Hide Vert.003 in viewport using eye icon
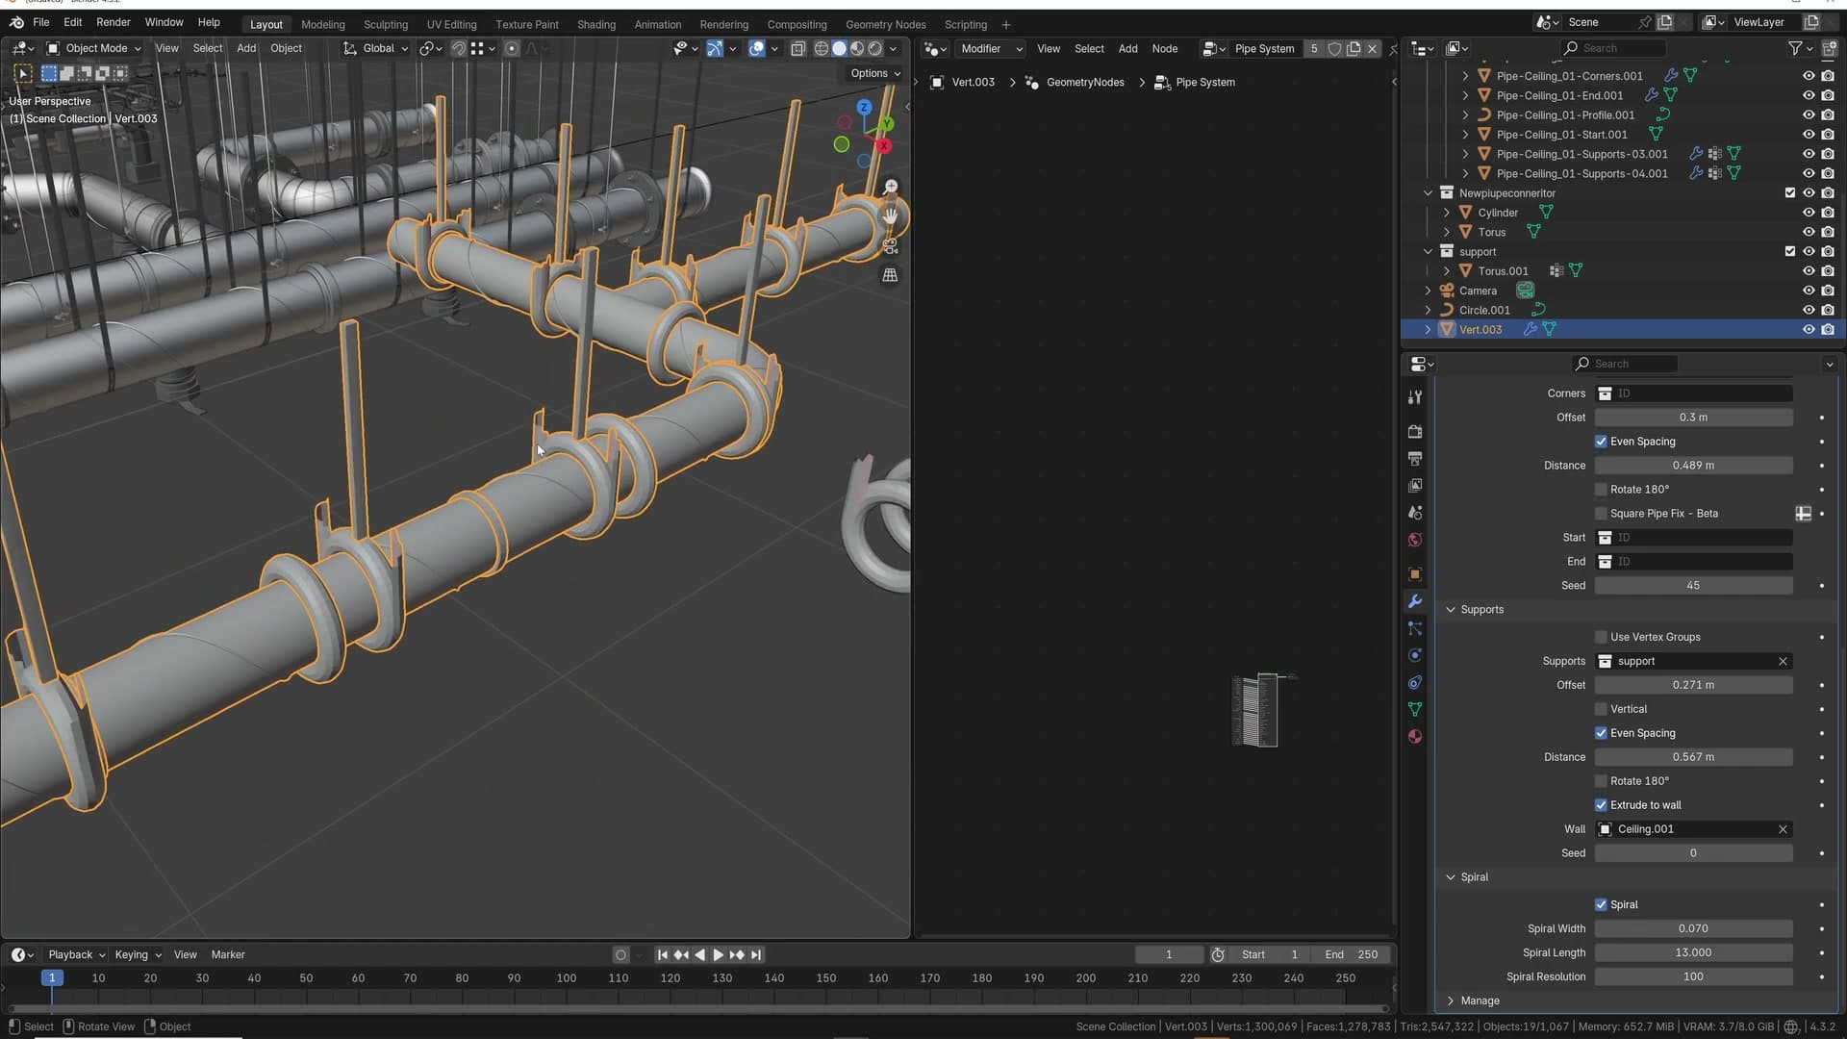 (1809, 330)
